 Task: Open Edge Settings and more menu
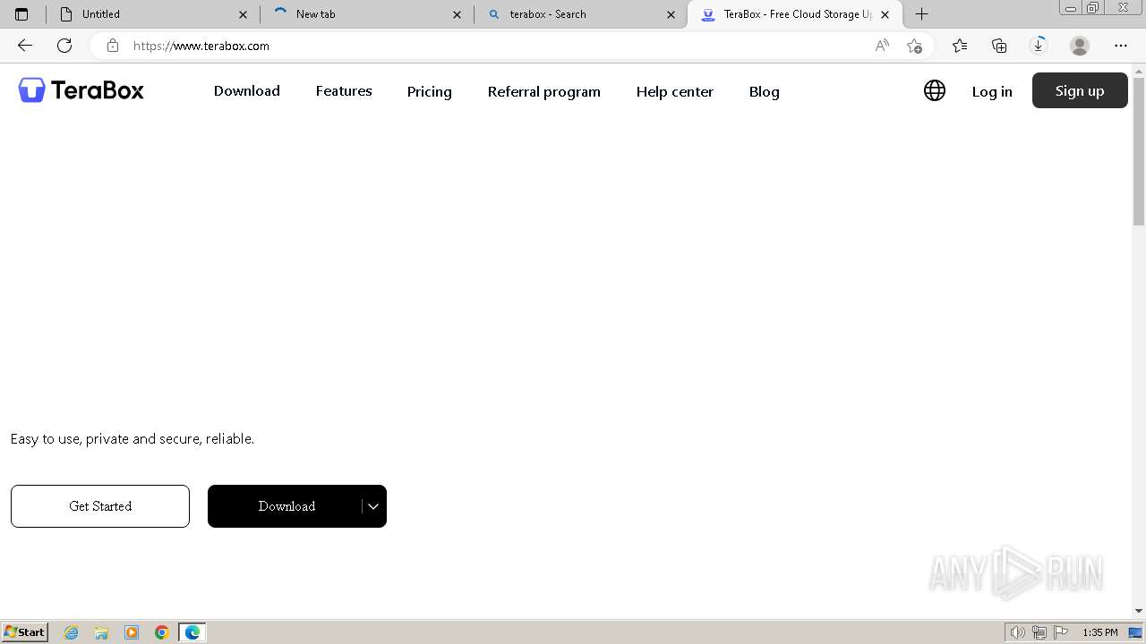(x=1121, y=46)
